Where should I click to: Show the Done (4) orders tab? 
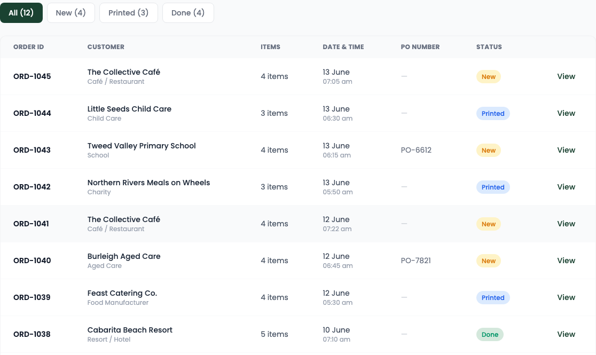click(x=188, y=13)
